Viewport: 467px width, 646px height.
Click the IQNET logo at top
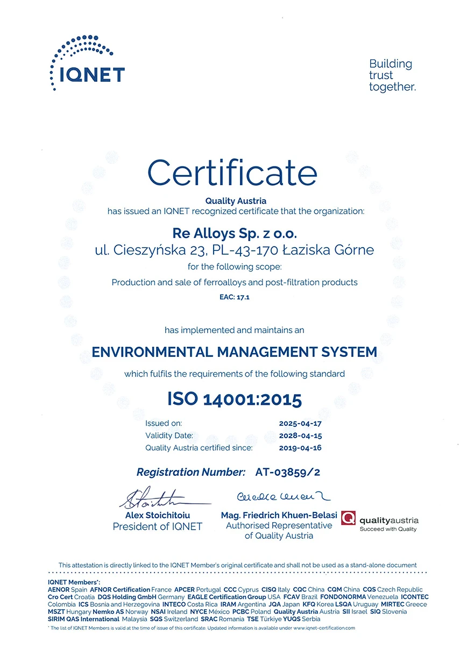tap(87, 62)
